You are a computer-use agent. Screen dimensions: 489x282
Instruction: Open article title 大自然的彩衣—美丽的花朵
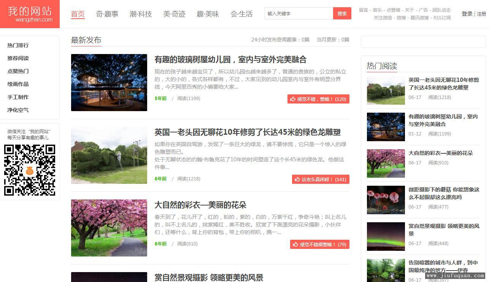200,205
